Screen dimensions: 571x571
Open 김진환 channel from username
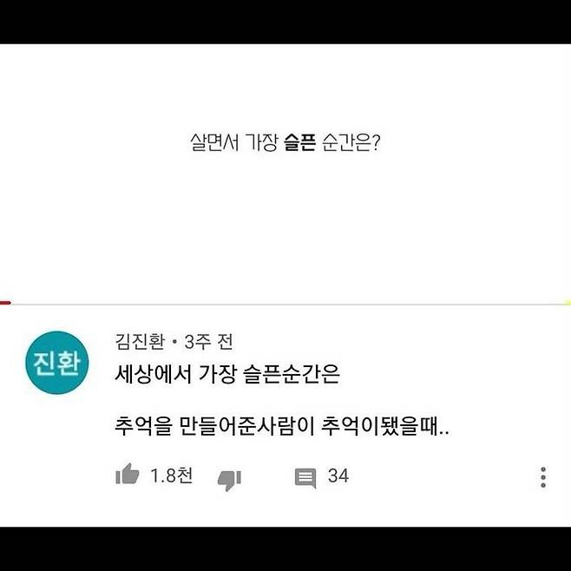click(x=140, y=342)
